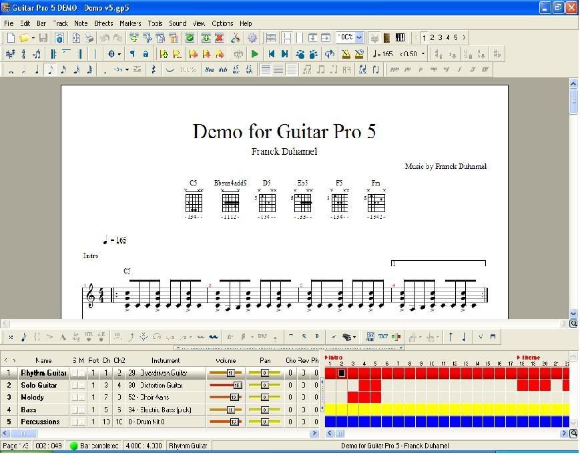Show the piano keyboard icon

400,38
